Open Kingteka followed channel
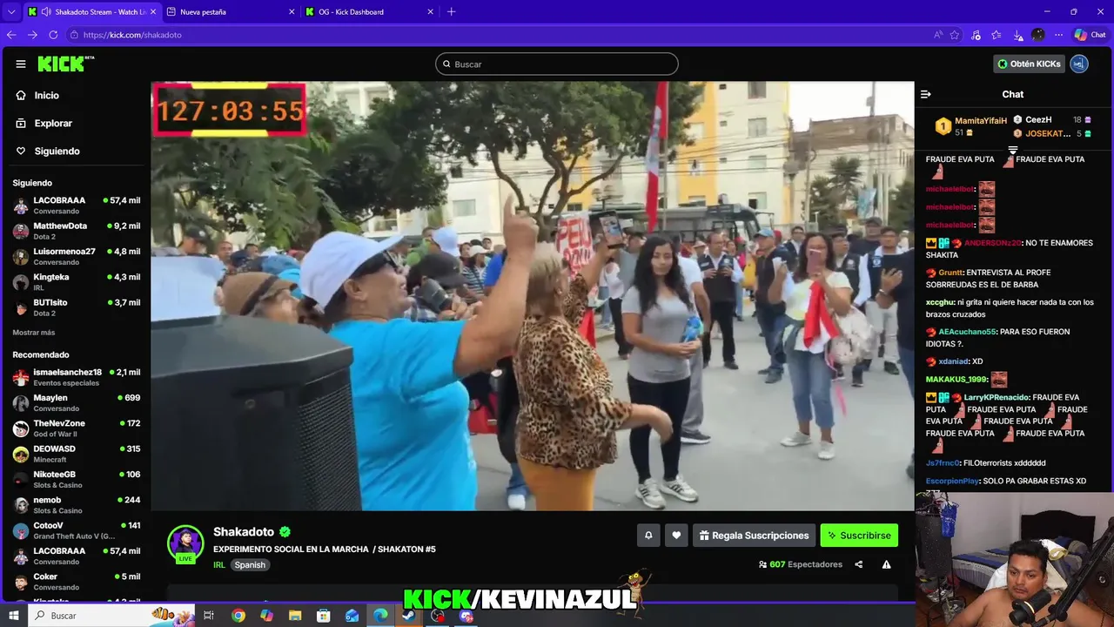 [x=77, y=282]
